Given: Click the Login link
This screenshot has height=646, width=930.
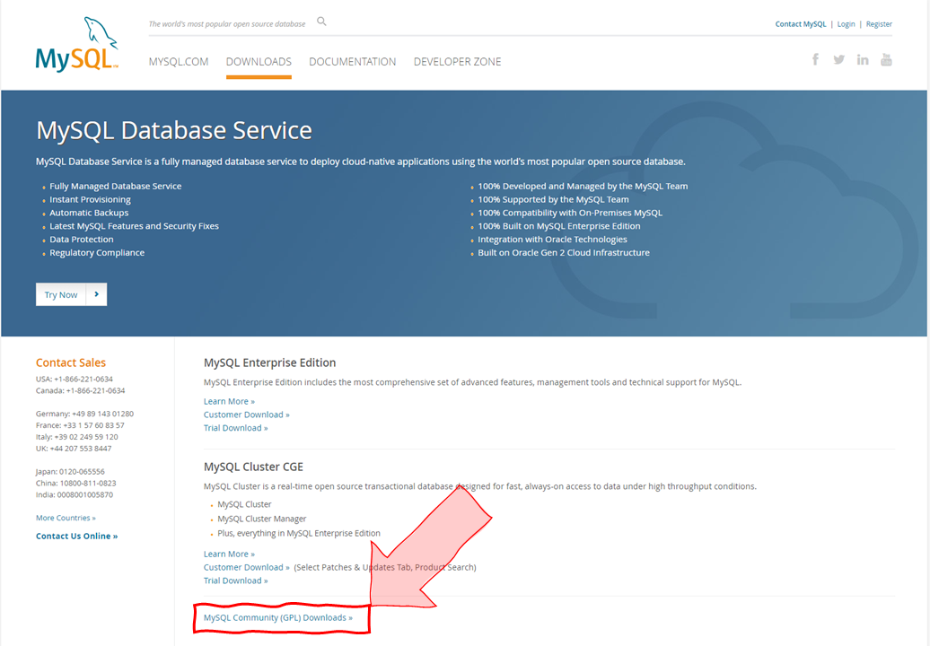Looking at the screenshot, I should [x=846, y=23].
